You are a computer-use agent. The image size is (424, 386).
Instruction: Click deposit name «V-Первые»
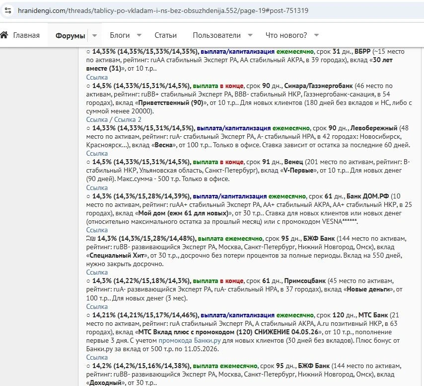click(298, 171)
